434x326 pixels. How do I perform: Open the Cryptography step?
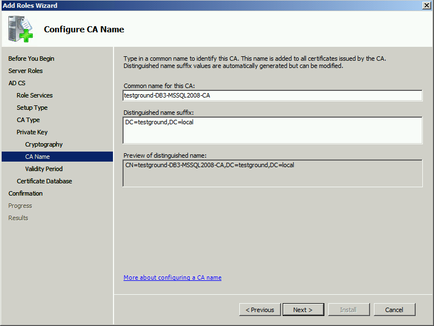[x=44, y=144]
